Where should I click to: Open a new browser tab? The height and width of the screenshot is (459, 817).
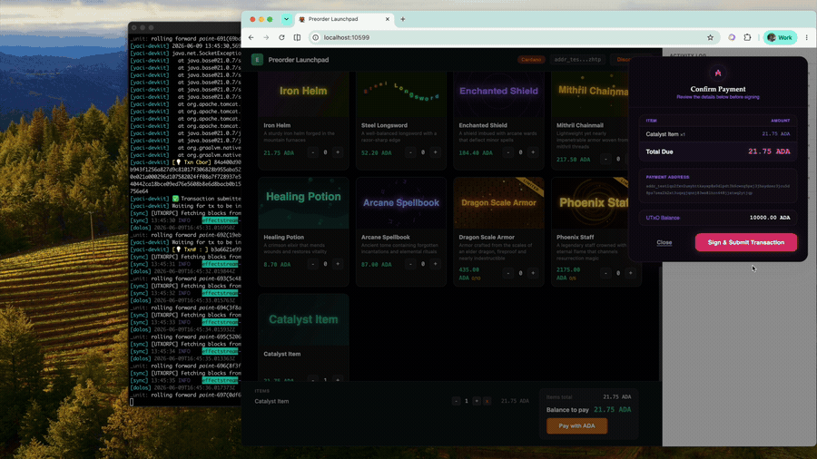(x=403, y=19)
